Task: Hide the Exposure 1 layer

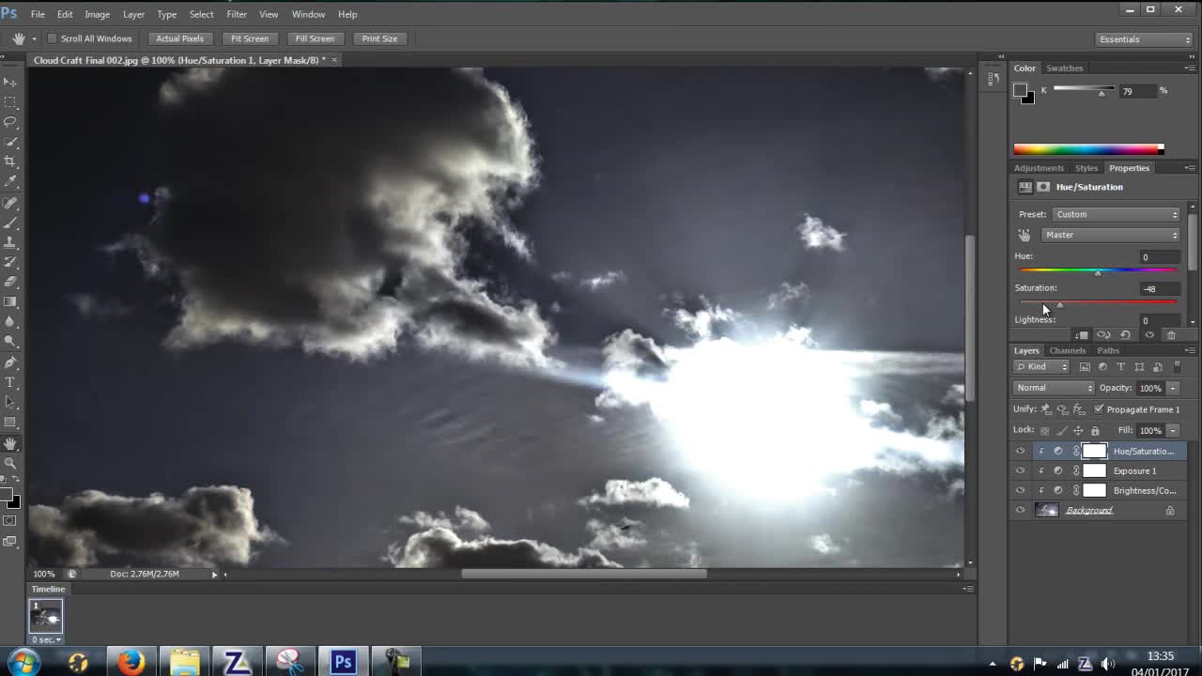Action: coord(1020,470)
